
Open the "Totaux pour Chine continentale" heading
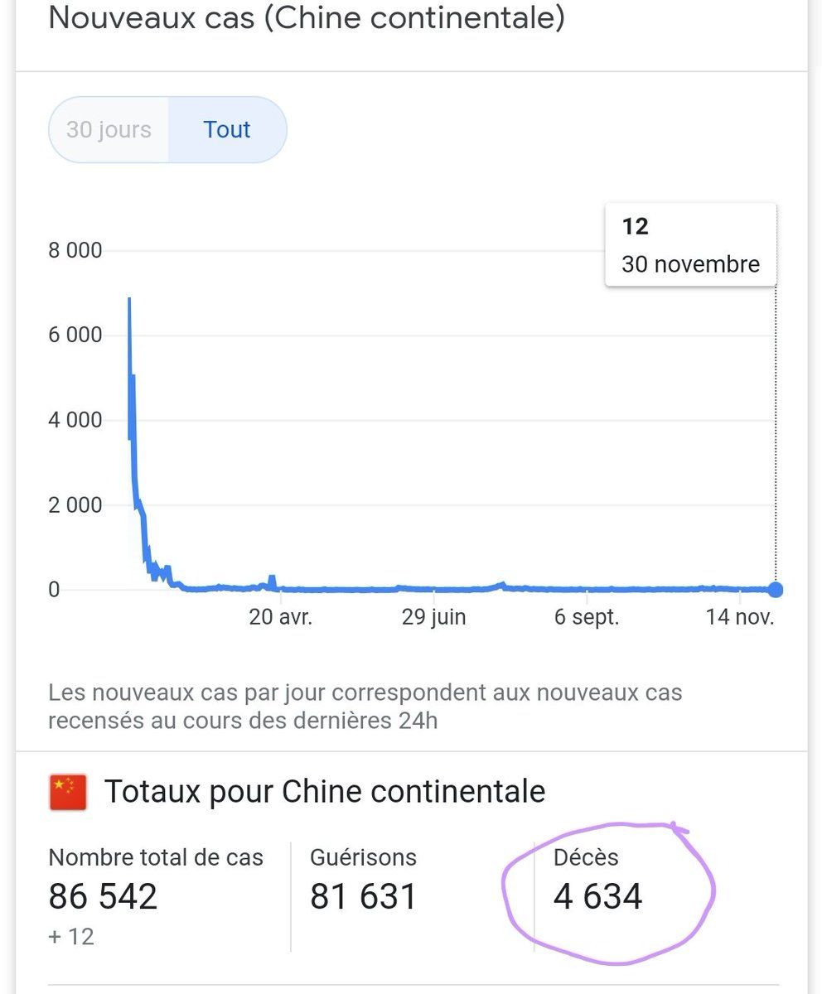click(325, 792)
